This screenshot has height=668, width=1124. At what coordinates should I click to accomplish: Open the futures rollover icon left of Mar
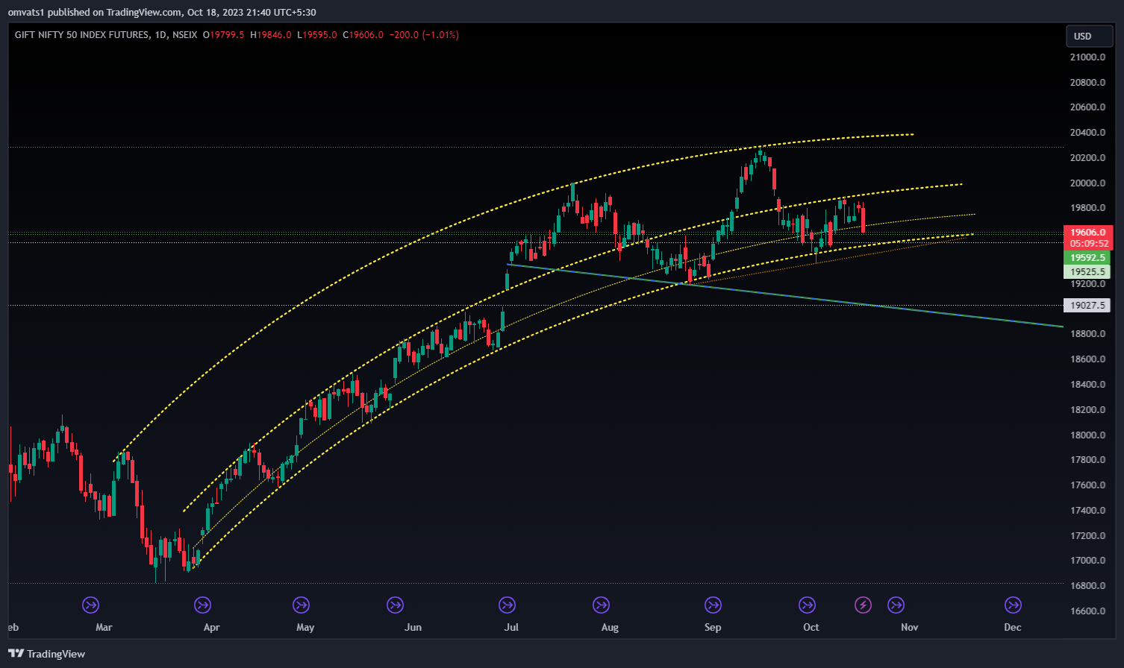point(91,605)
